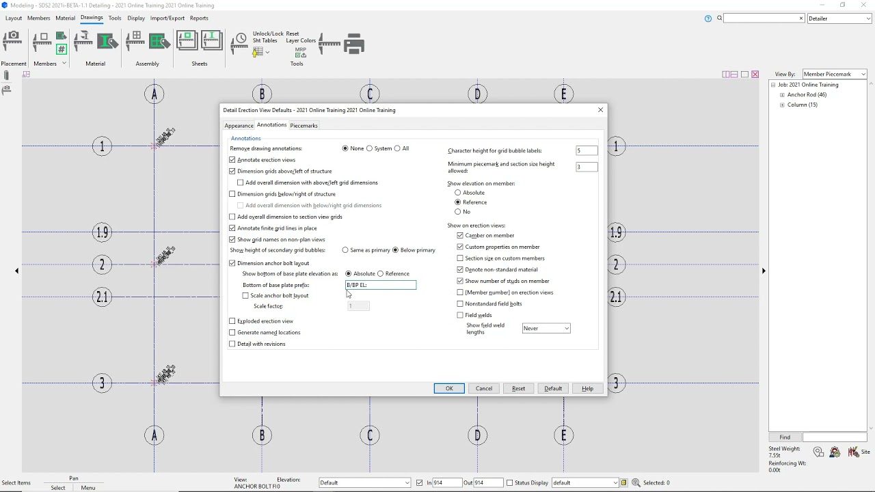The height and width of the screenshot is (492, 875).
Task: Click the printer icon in Tools
Action: point(354,44)
